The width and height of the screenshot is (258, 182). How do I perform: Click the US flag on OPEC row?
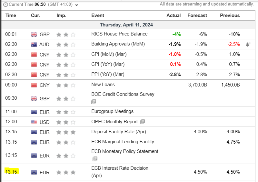tap(34, 122)
